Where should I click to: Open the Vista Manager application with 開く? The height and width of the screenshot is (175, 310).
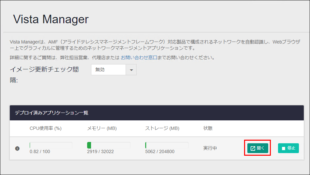click(x=257, y=148)
